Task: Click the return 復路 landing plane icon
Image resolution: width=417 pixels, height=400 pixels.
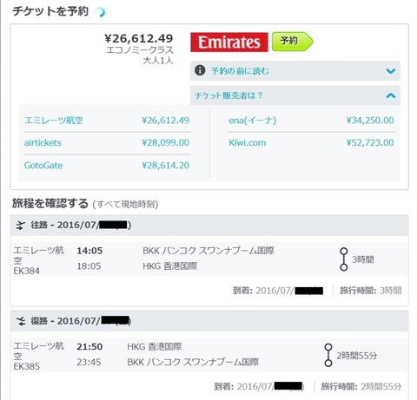Action: coord(21,321)
